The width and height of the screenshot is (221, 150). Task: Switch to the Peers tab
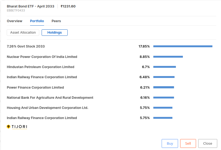click(x=56, y=21)
